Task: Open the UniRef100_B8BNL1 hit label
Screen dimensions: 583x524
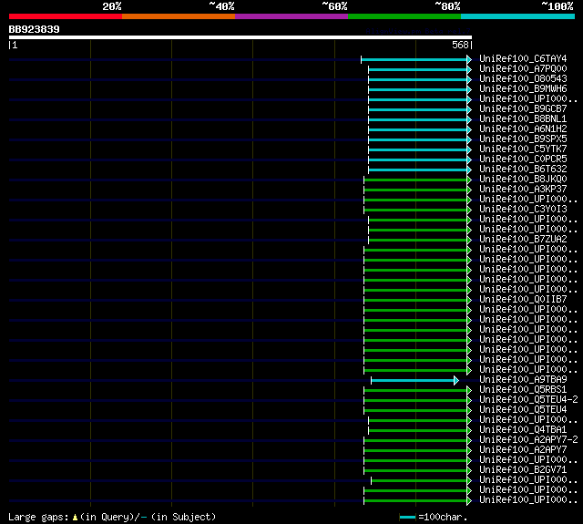Action: coord(523,119)
